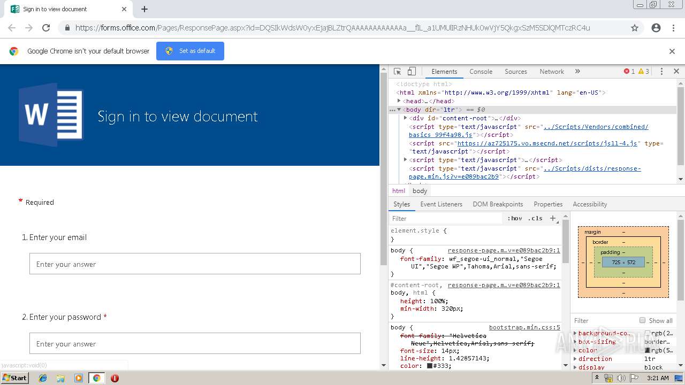Click the new style rule plus icon
Image resolution: width=685 pixels, height=385 pixels.
[553, 218]
